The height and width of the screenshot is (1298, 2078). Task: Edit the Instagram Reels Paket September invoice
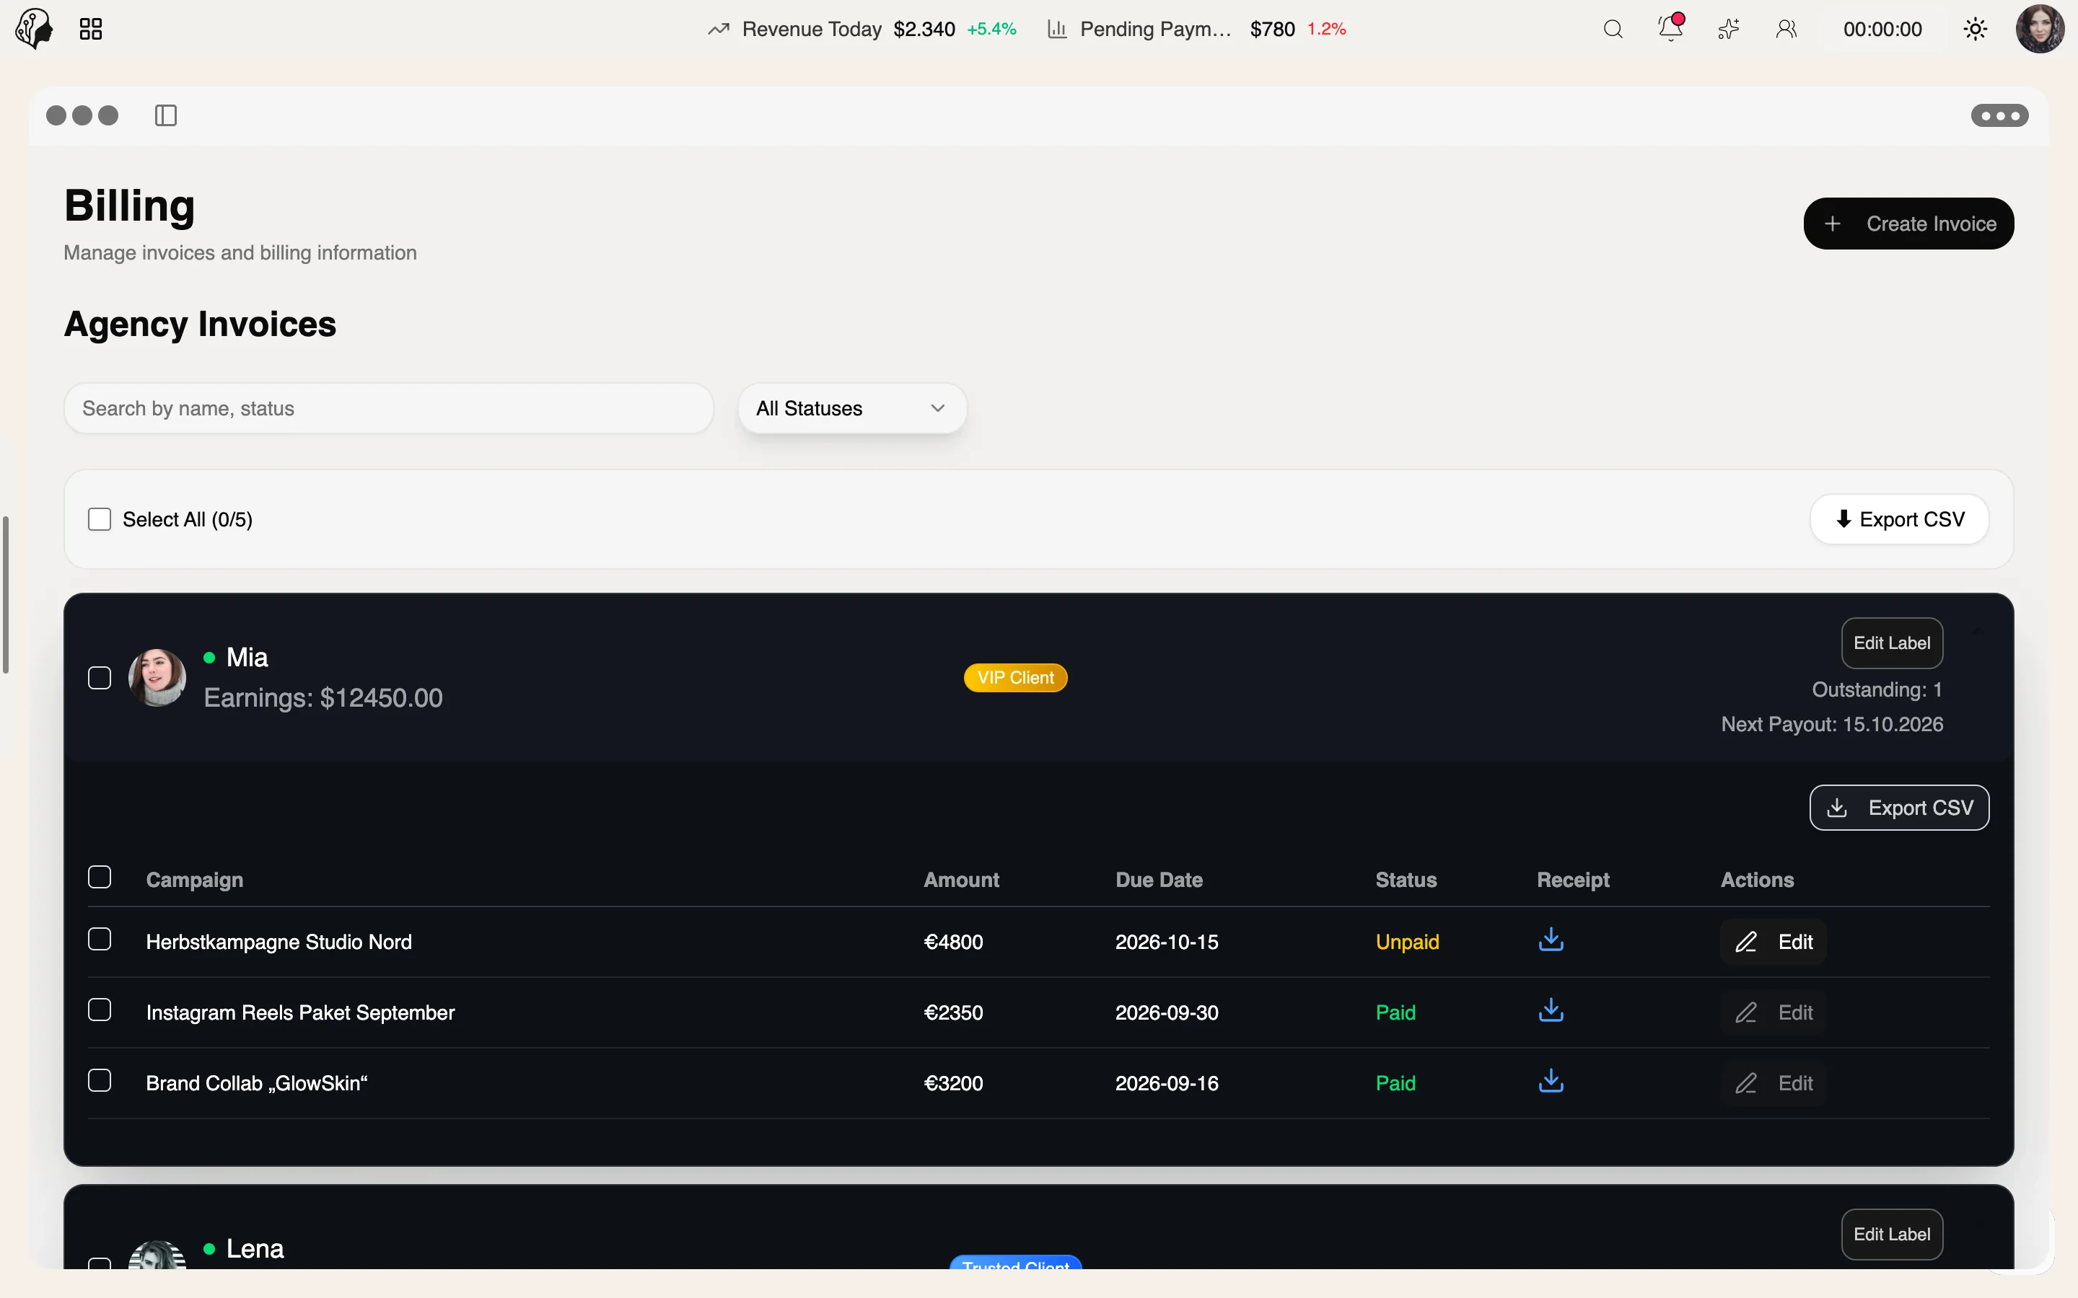pos(1774,1013)
